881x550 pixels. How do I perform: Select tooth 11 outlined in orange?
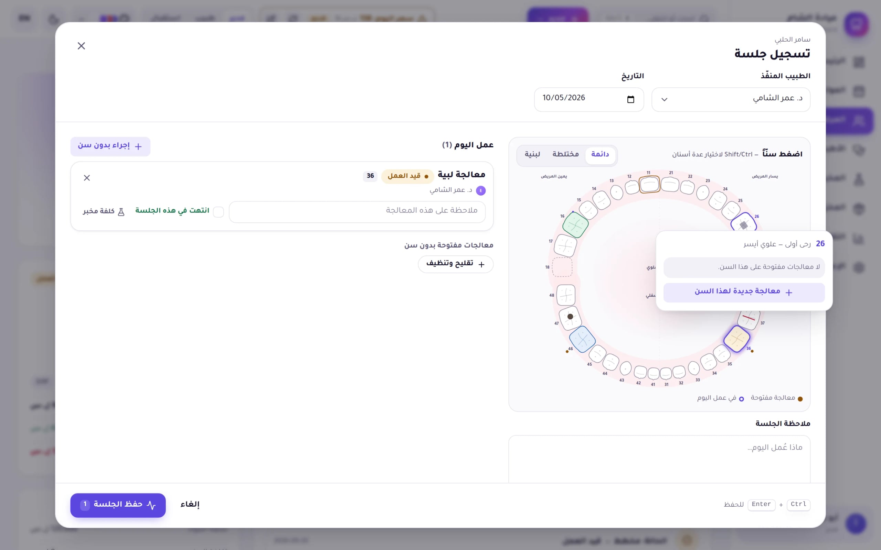[649, 185]
